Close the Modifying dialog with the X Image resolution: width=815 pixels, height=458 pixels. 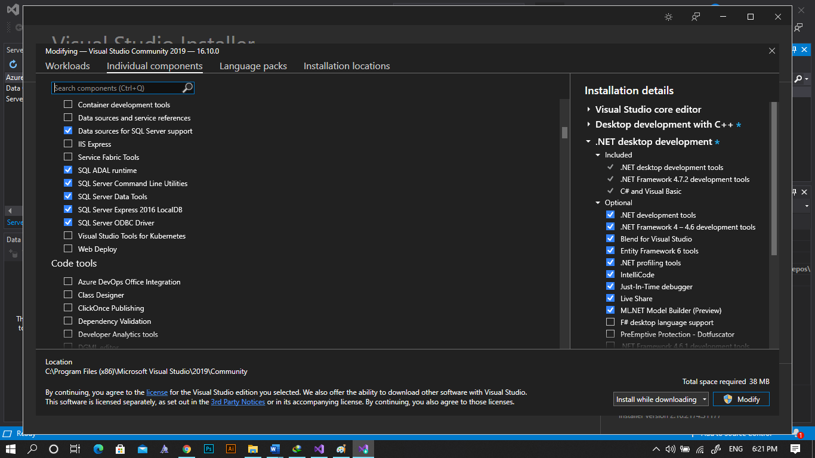(772, 51)
